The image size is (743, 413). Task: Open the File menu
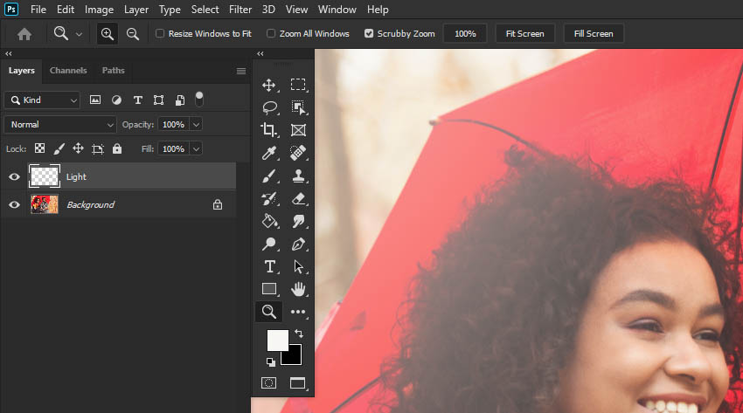click(38, 10)
